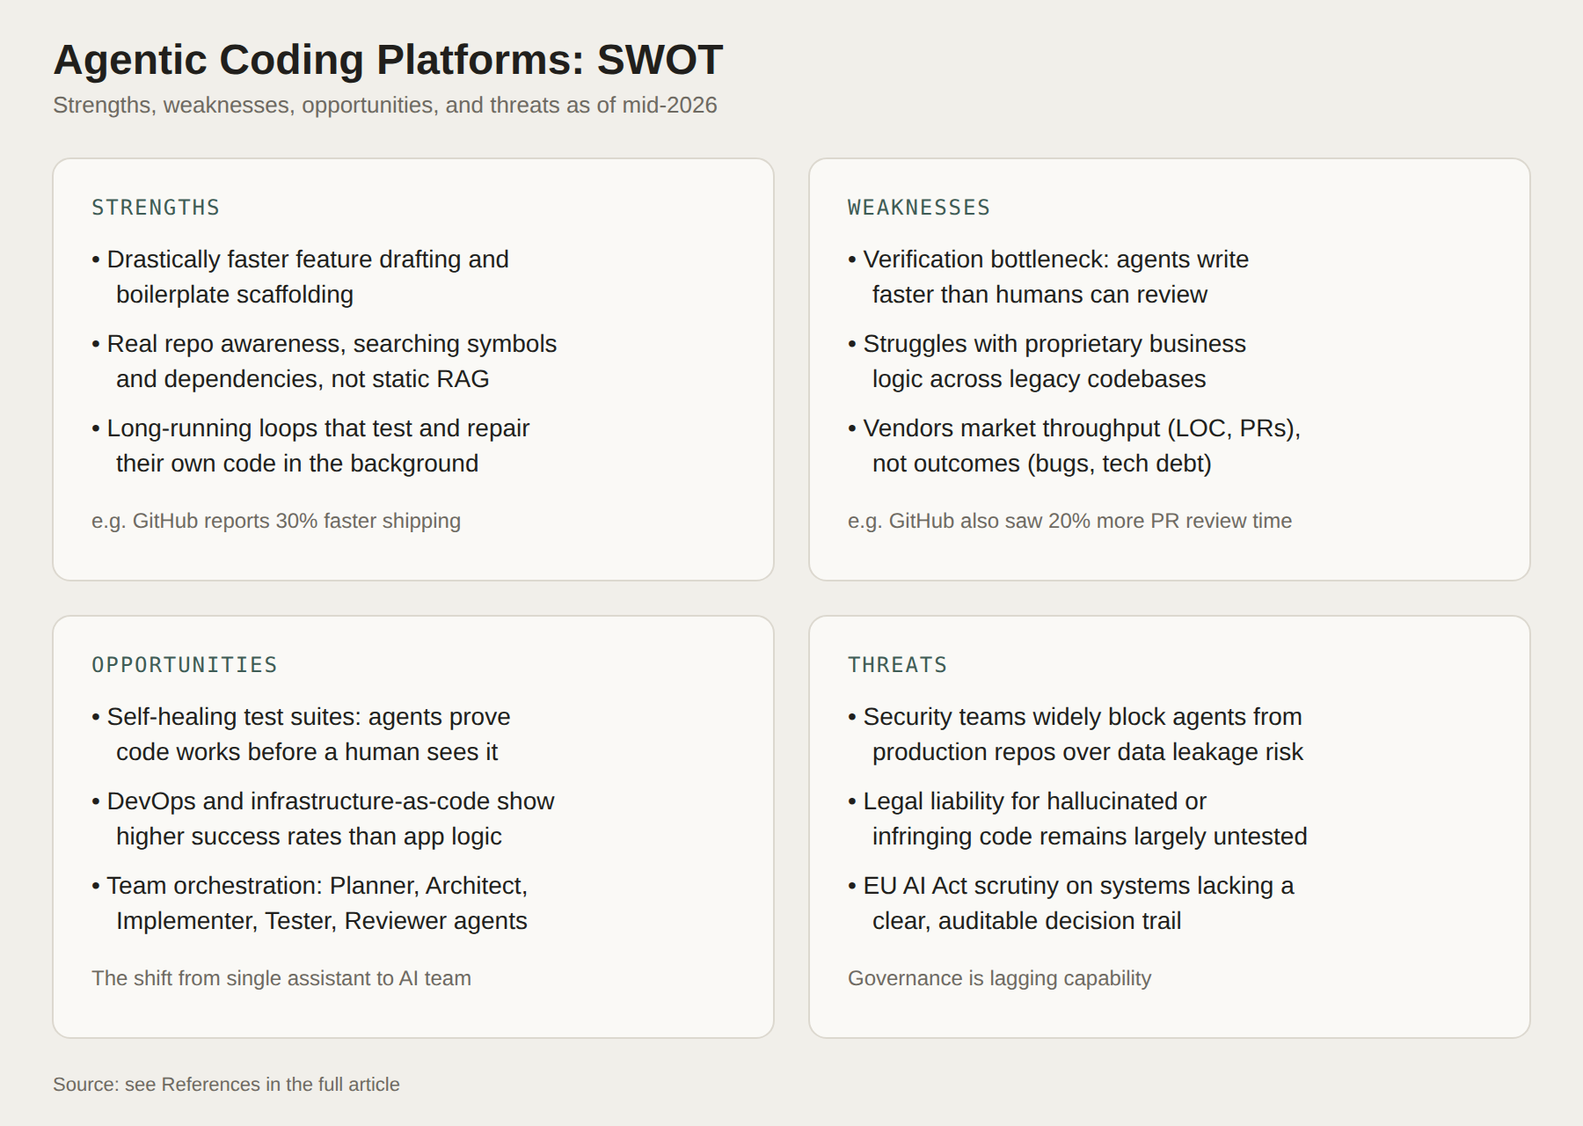Click the title 'Agentic Coding Platforms: SWOT'

pos(388,60)
